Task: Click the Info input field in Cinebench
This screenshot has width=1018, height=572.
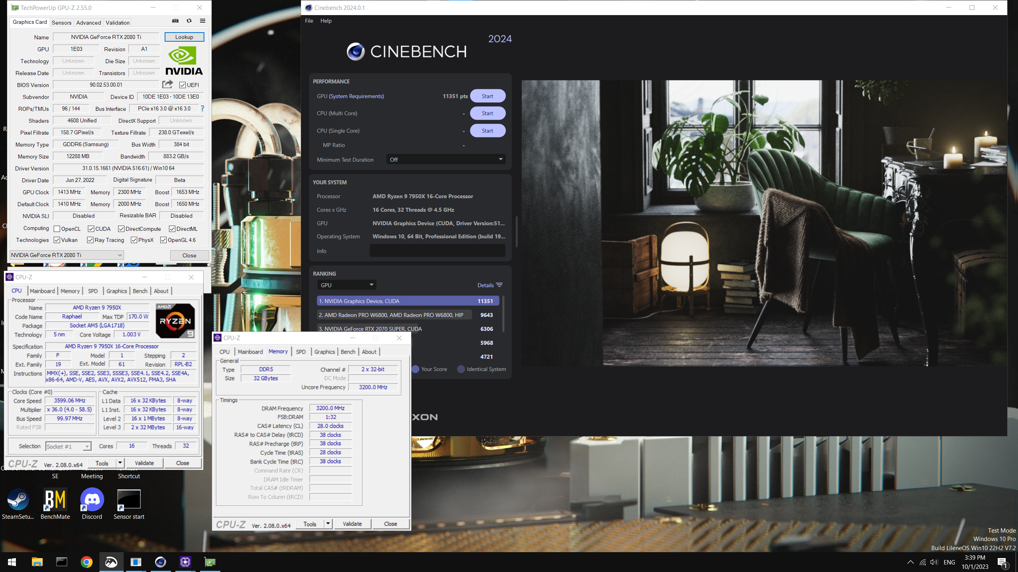Action: 437,251
